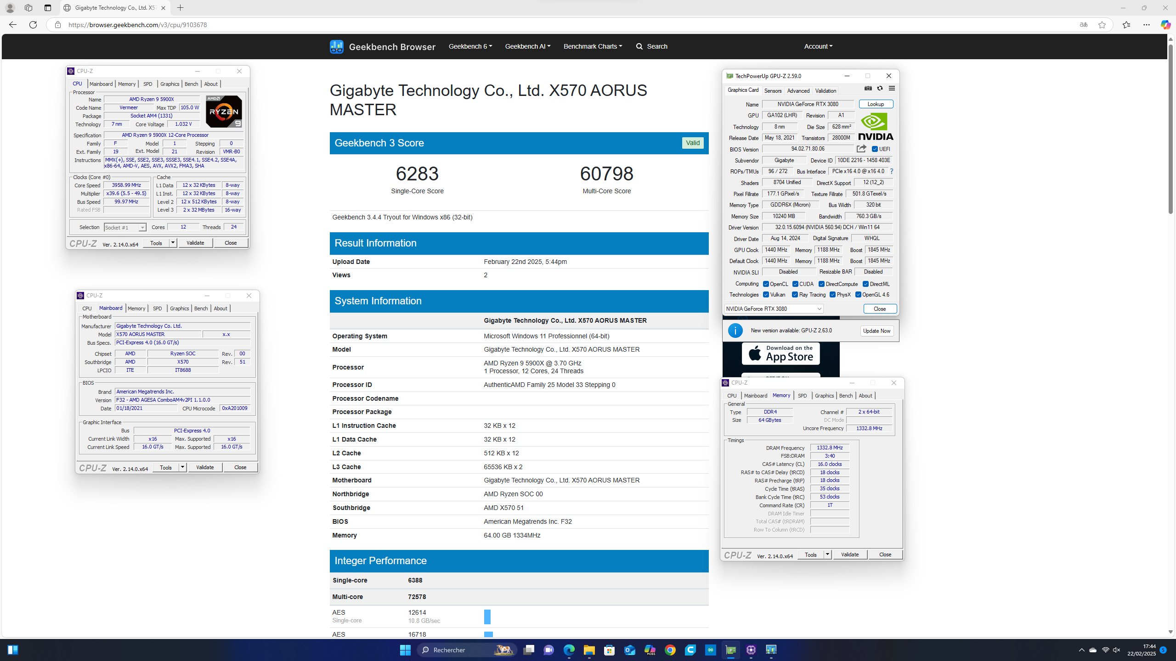Expand the Geekbench 6 dropdown menu

[x=470, y=46]
